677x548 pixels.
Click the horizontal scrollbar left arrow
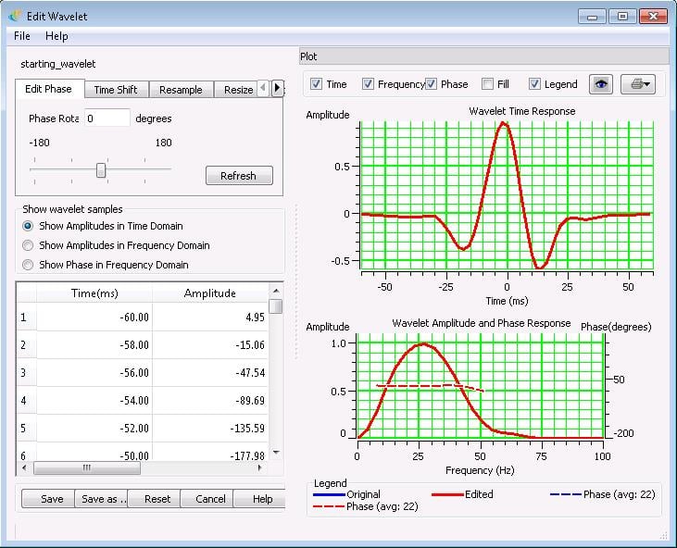coord(24,467)
